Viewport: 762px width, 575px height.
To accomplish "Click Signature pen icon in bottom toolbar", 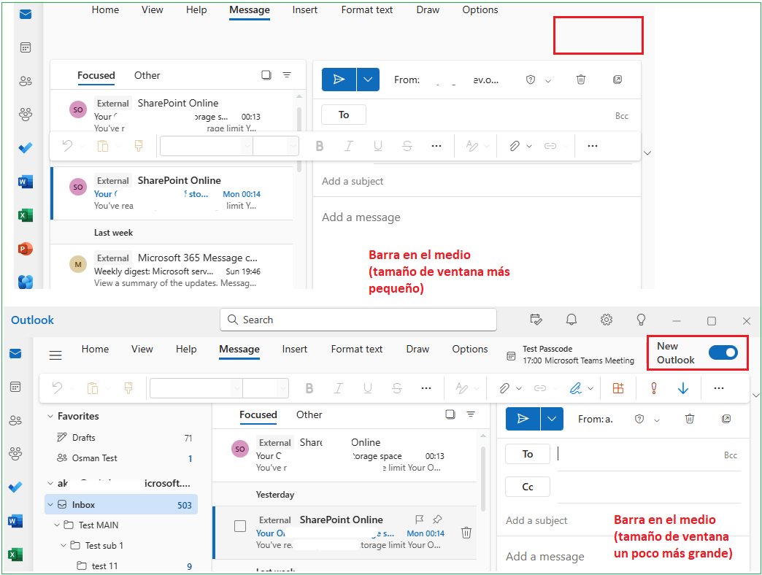I will [575, 388].
